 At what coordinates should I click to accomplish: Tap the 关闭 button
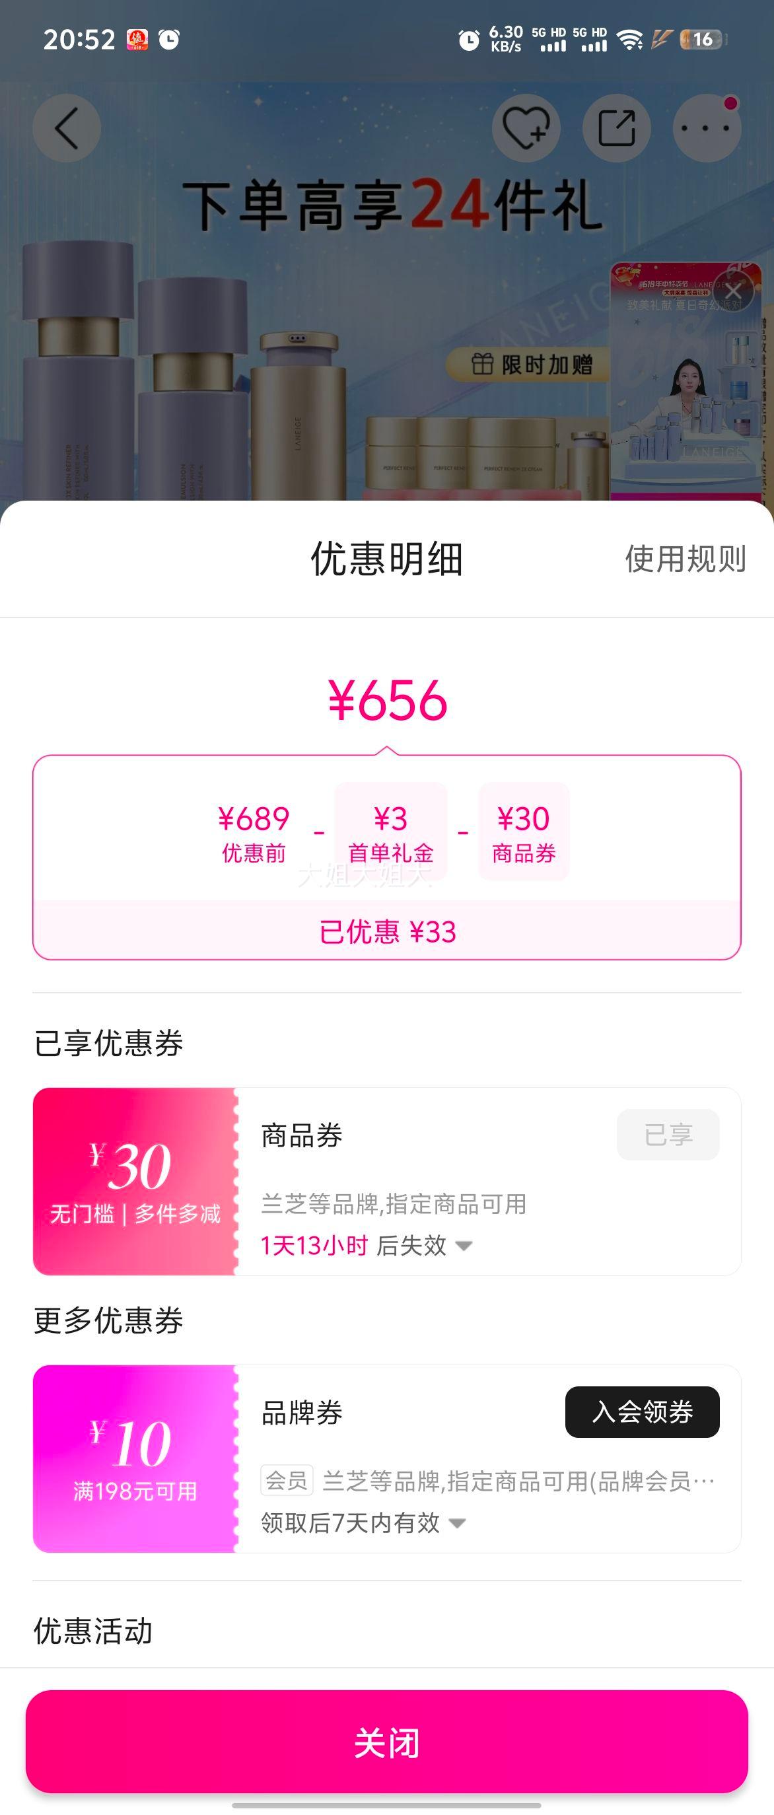pos(386,1742)
